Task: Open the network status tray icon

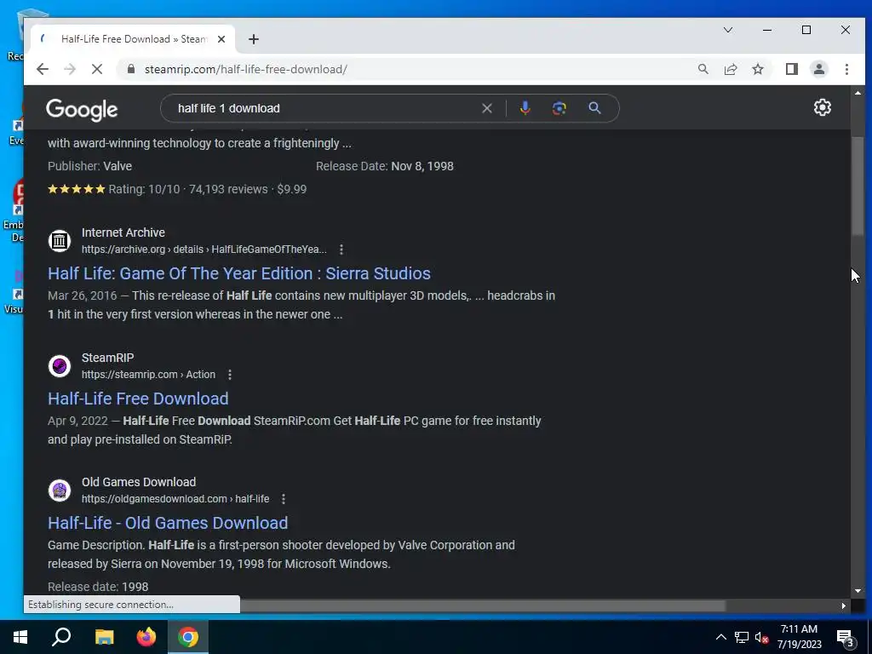Action: tap(742, 637)
